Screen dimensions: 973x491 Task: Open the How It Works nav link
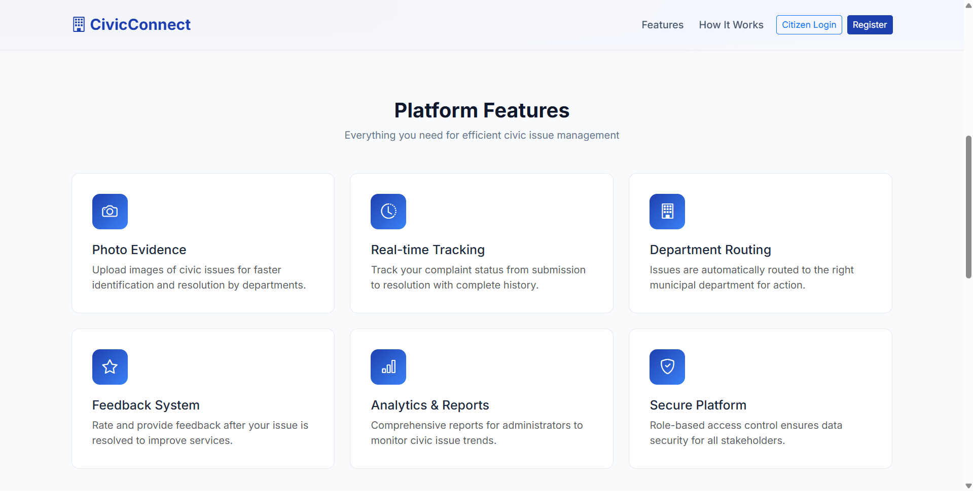click(x=731, y=25)
